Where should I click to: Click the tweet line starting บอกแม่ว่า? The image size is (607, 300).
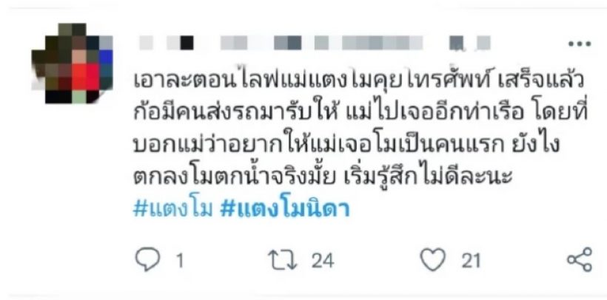click(346, 145)
